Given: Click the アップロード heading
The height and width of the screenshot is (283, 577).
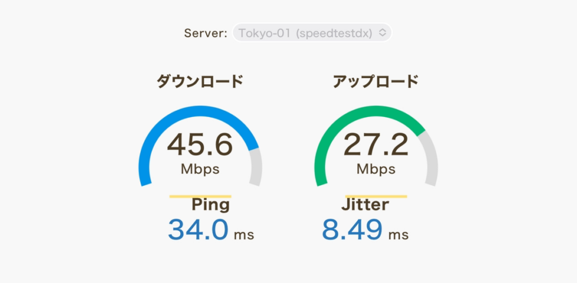Looking at the screenshot, I should point(376,81).
